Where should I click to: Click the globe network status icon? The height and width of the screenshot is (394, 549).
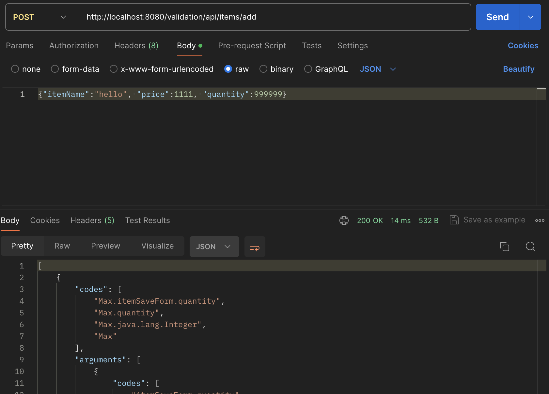click(344, 220)
